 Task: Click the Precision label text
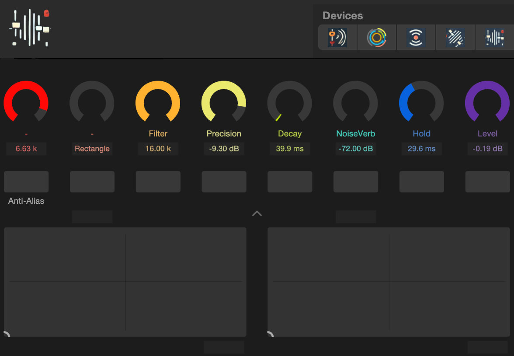224,133
